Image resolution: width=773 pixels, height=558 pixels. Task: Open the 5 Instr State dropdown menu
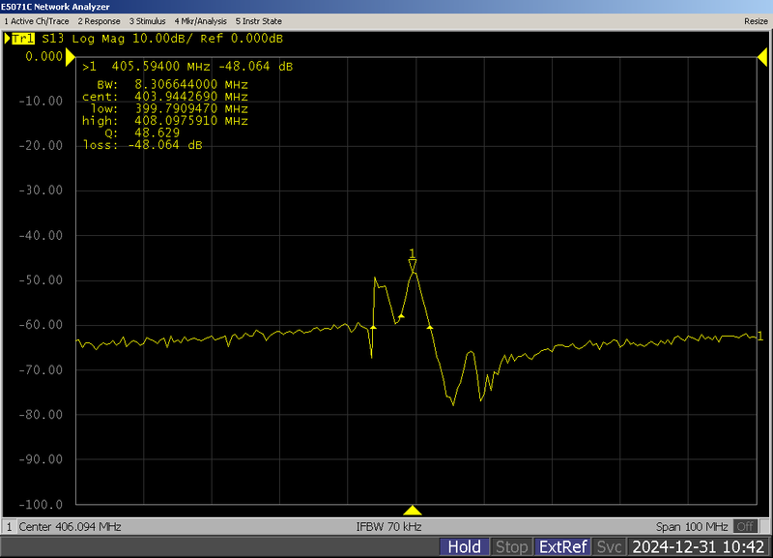click(259, 20)
